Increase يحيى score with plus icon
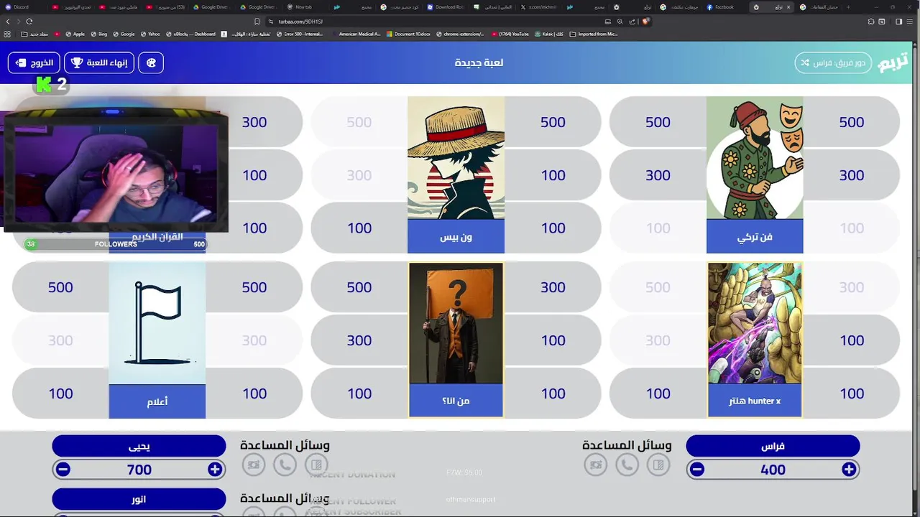Viewport: 920px width, 517px height. click(x=215, y=470)
